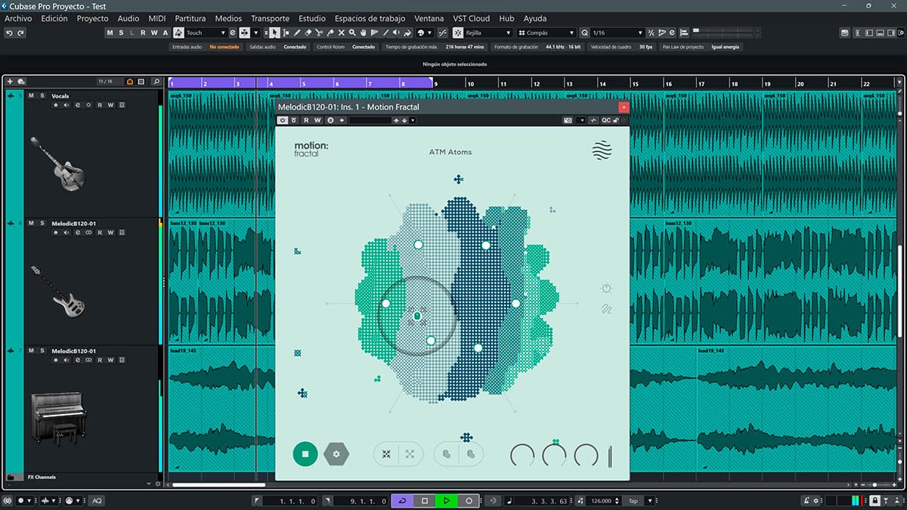
Task: Open the 1/16 quantize preset dropdown
Action: [618, 32]
